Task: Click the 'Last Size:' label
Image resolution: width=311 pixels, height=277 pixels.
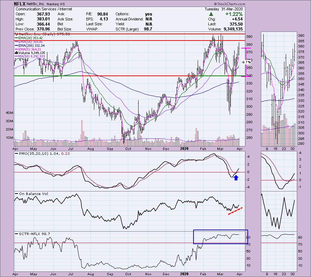Action: (94, 24)
